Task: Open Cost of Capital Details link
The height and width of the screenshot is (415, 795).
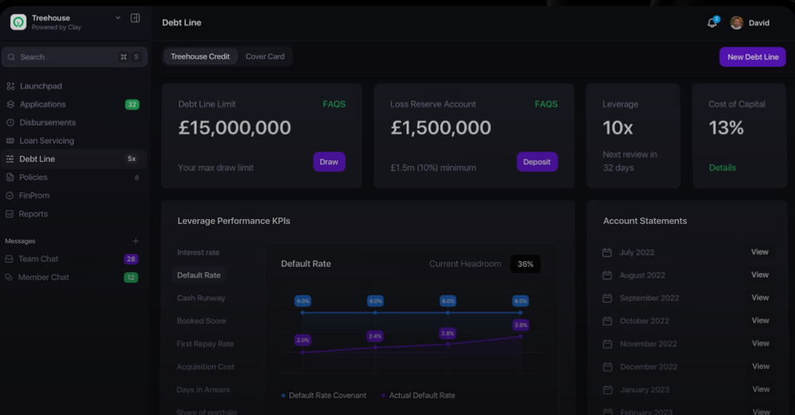Action: coord(722,167)
